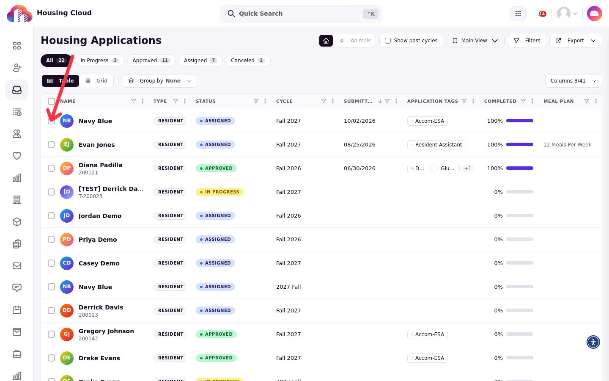Open notifications bell with badge
The width and height of the screenshot is (609, 381).
pyautogui.click(x=542, y=14)
